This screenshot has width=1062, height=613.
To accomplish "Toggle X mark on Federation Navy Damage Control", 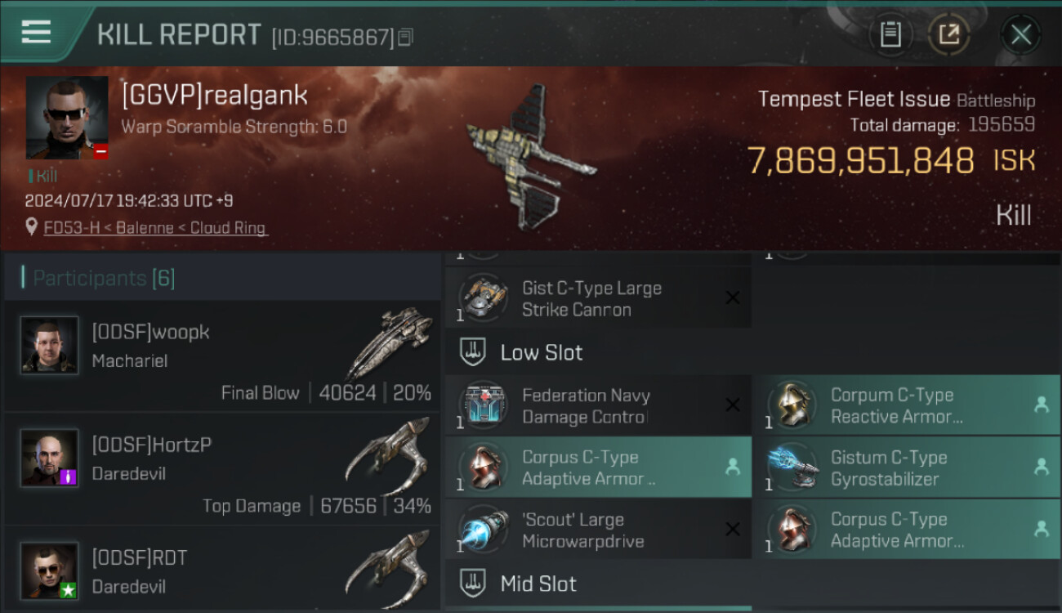I will [x=733, y=405].
